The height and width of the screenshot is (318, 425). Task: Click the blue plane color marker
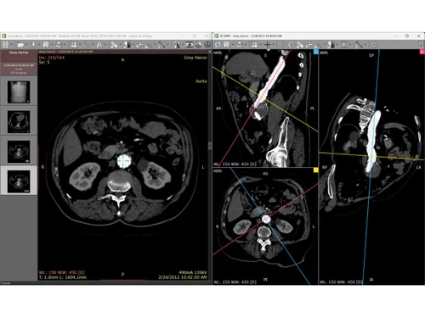click(x=316, y=52)
